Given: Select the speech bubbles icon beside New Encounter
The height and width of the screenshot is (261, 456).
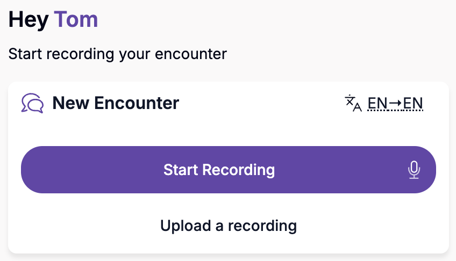Looking at the screenshot, I should (x=32, y=103).
